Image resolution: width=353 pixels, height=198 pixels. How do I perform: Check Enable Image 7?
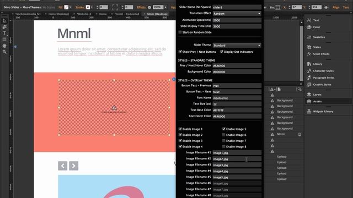click(224, 141)
